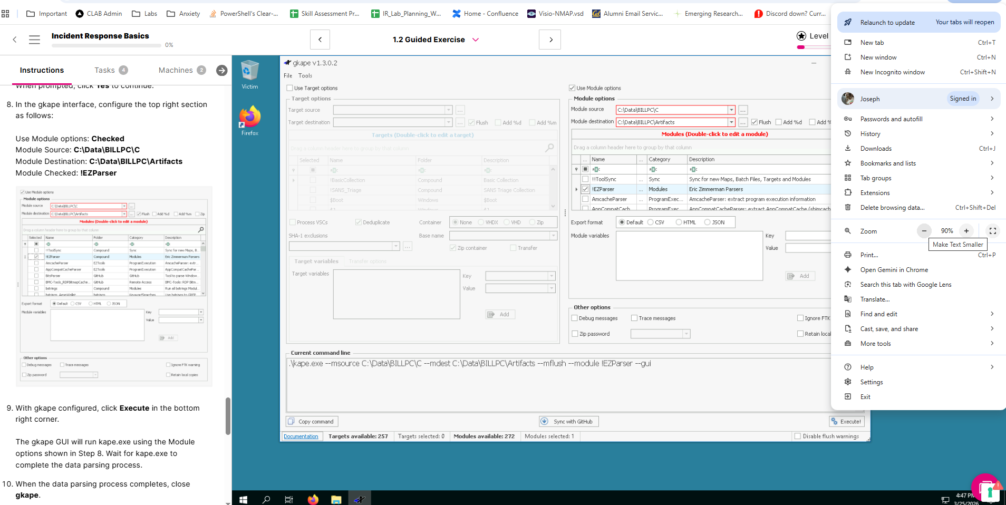This screenshot has height=505, width=1006.
Task: Expand the Module source dropdown
Action: (x=731, y=110)
